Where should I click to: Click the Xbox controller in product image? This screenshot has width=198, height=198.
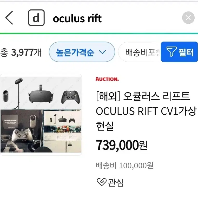point(71,97)
